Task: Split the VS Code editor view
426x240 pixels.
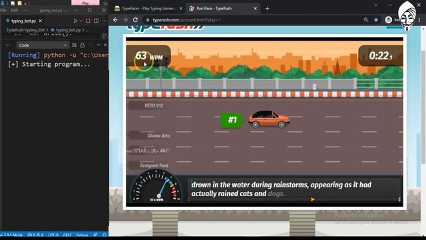Action: [96, 21]
